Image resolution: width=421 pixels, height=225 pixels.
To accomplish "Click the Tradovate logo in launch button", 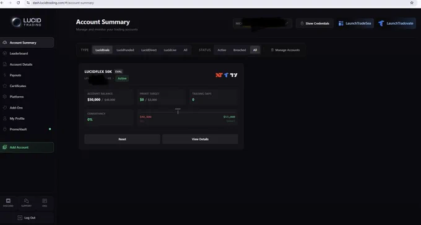I will [x=381, y=24].
